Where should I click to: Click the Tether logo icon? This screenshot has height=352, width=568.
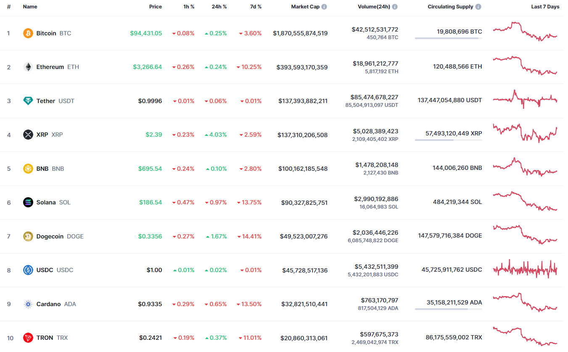click(28, 101)
